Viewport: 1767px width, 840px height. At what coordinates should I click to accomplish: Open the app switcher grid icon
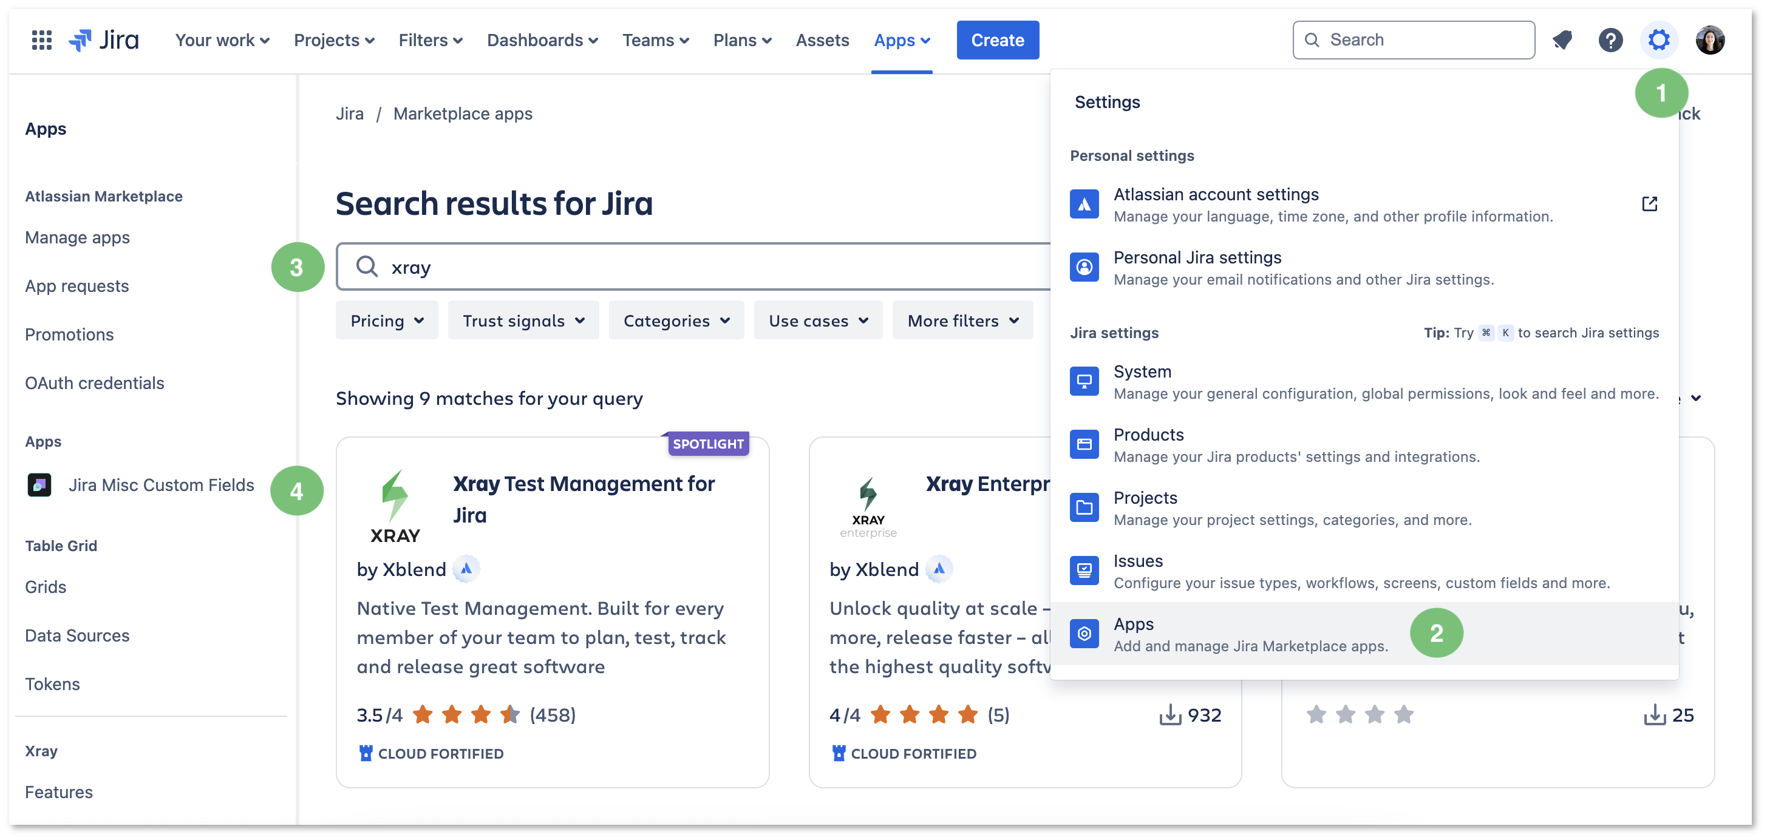click(x=42, y=40)
